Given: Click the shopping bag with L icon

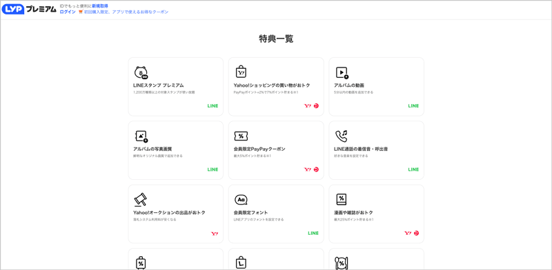Looking at the screenshot, I should tap(241, 263).
